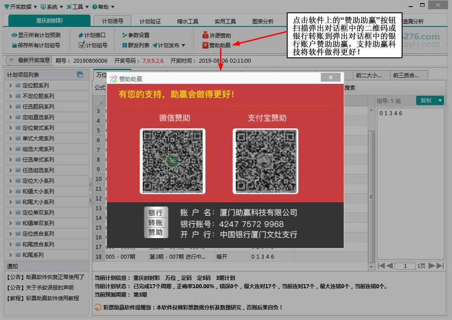
Task: Open tutorial 彩票助赢软件使用教程
Action: coord(43,298)
